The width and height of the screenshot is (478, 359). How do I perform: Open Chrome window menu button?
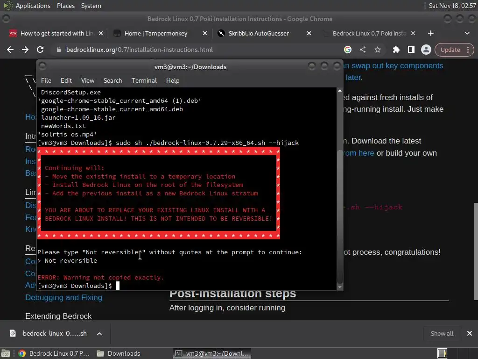click(x=6, y=19)
